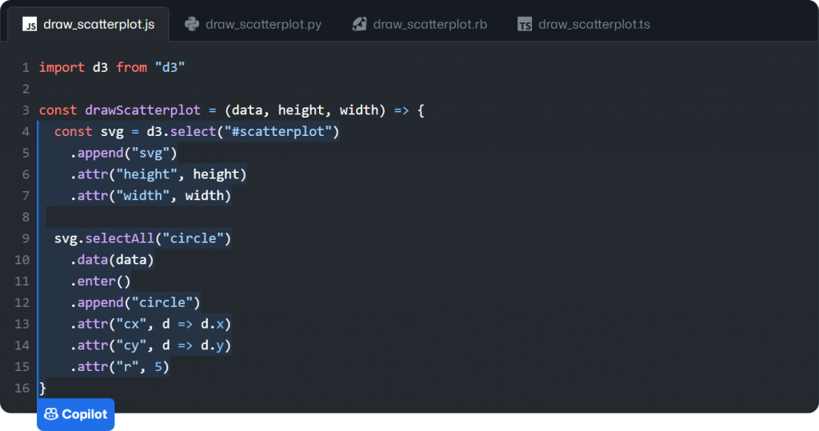The width and height of the screenshot is (819, 431).
Task: Click line number 1 in the gutter
Action: 26,67
